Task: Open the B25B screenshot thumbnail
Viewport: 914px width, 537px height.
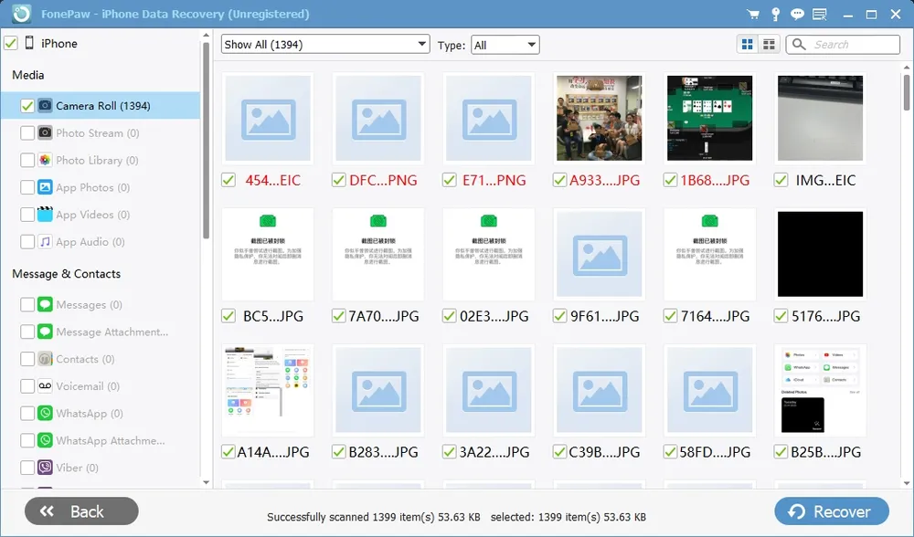Action: (820, 390)
